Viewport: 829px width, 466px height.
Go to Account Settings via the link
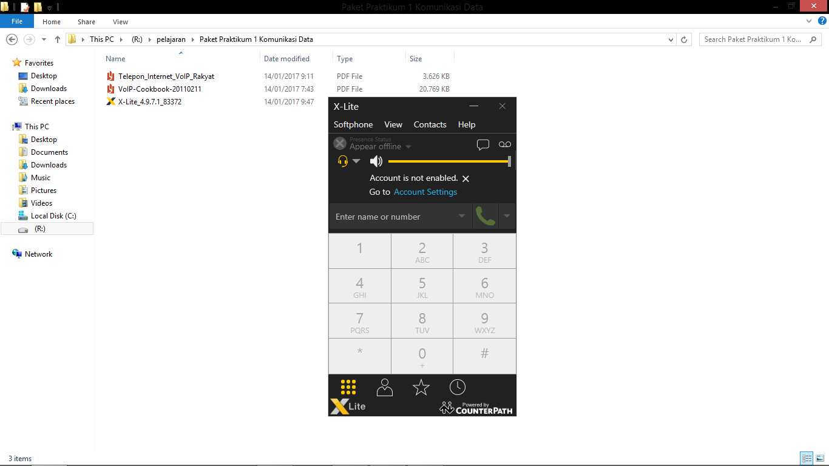425,192
